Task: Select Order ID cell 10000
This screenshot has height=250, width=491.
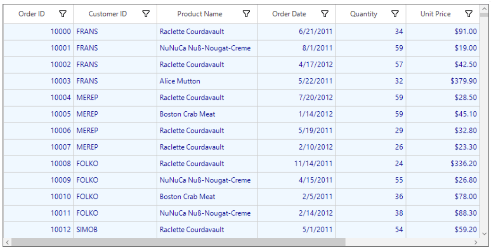Action: [39, 32]
